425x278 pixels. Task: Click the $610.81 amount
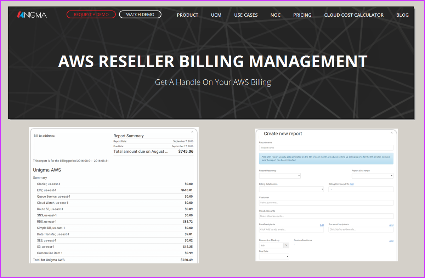tap(187, 190)
